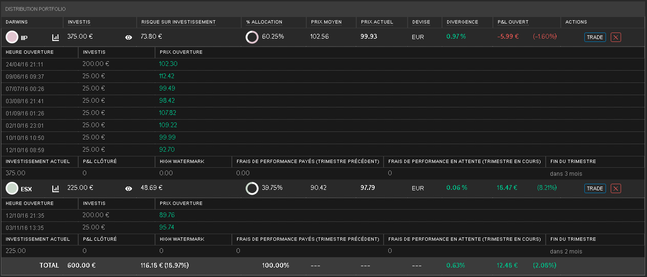Image resolution: width=647 pixels, height=277 pixels.
Task: Click the ESX allocation donut icon
Action: 252,188
